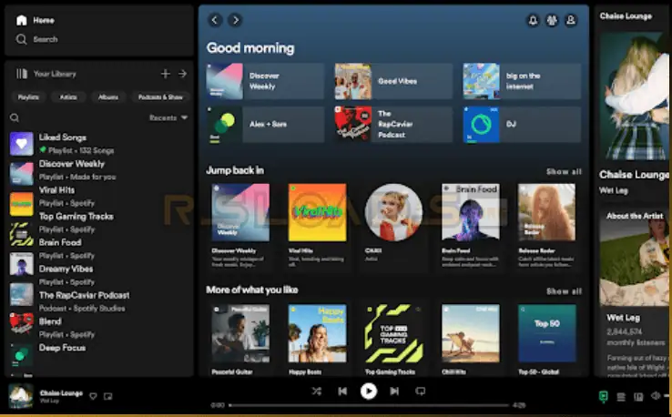Toggle shuffle playback
The height and width of the screenshot is (417, 672).
point(317,391)
